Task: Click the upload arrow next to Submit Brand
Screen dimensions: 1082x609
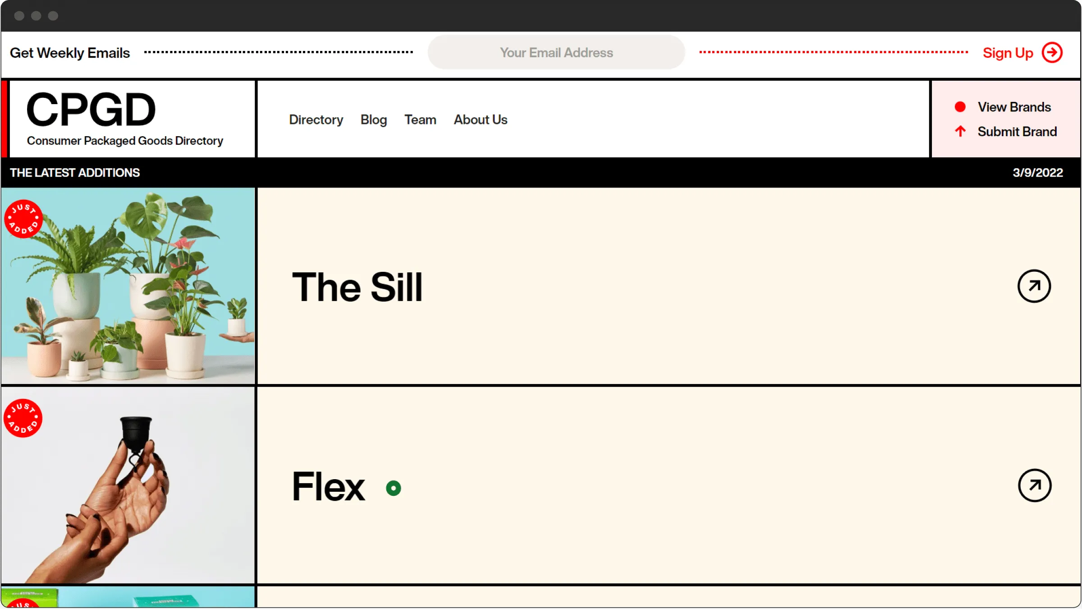Action: coord(961,132)
